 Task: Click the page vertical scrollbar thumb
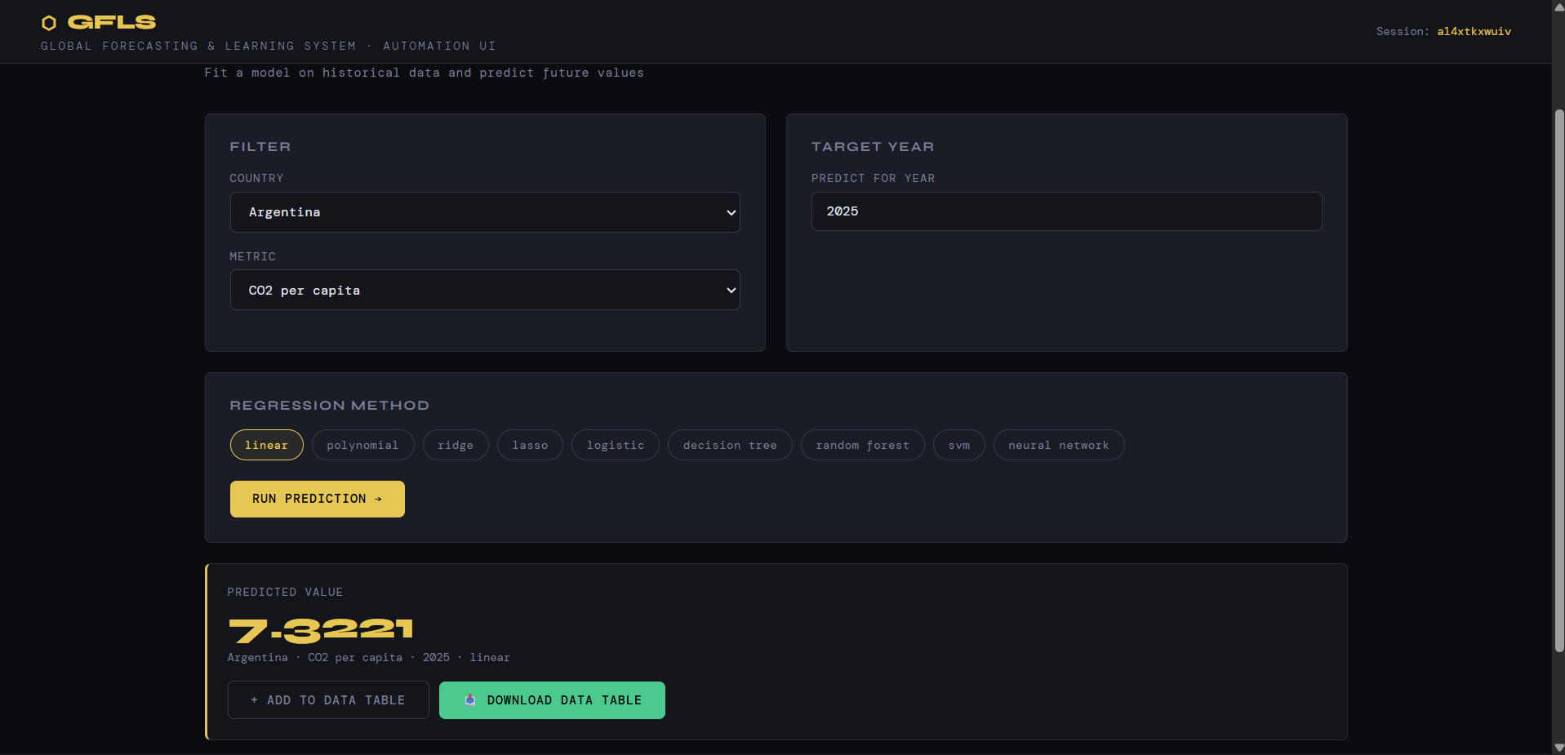point(1559,380)
